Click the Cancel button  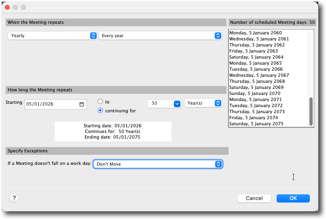tap(254, 198)
